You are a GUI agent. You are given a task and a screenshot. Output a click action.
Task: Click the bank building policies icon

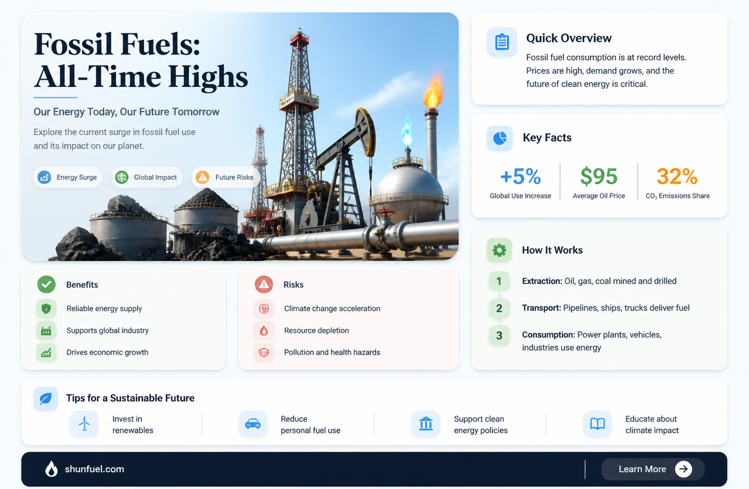pos(425,424)
